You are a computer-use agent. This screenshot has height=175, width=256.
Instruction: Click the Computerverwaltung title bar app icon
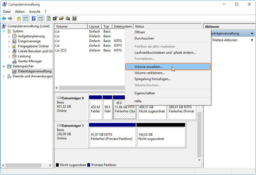click(x=4, y=4)
